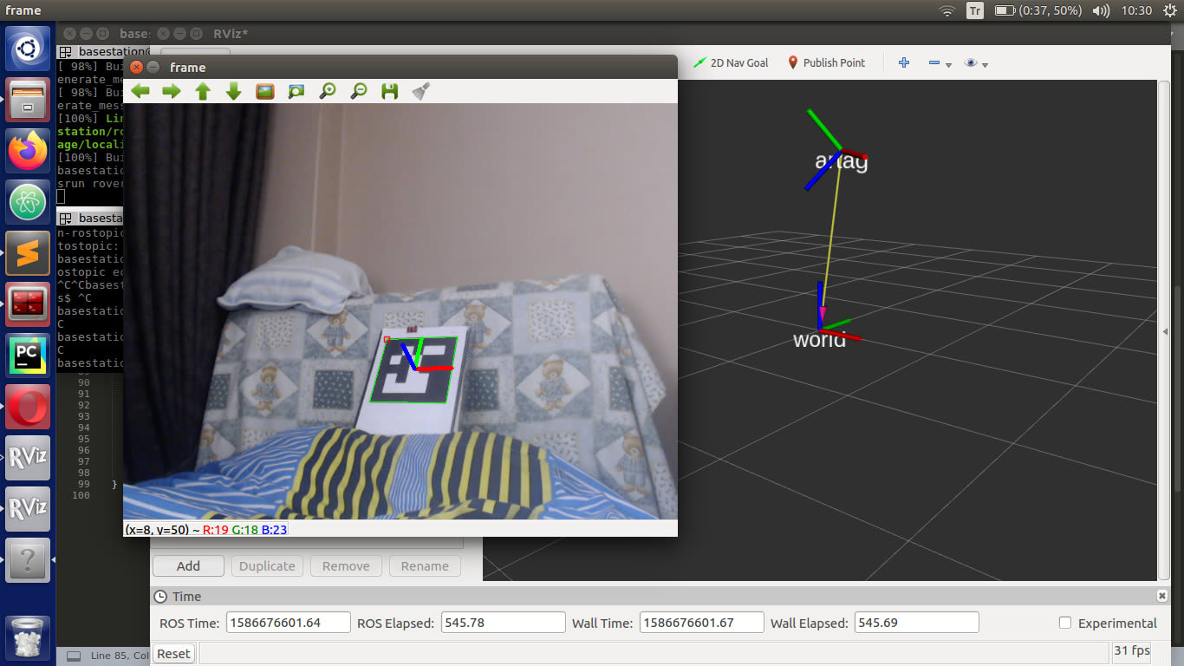
Task: Open the minus tool dropdown arrow
Action: tap(948, 64)
